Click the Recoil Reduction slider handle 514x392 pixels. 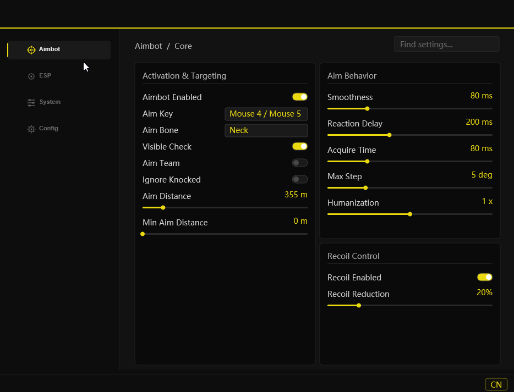tap(359, 306)
